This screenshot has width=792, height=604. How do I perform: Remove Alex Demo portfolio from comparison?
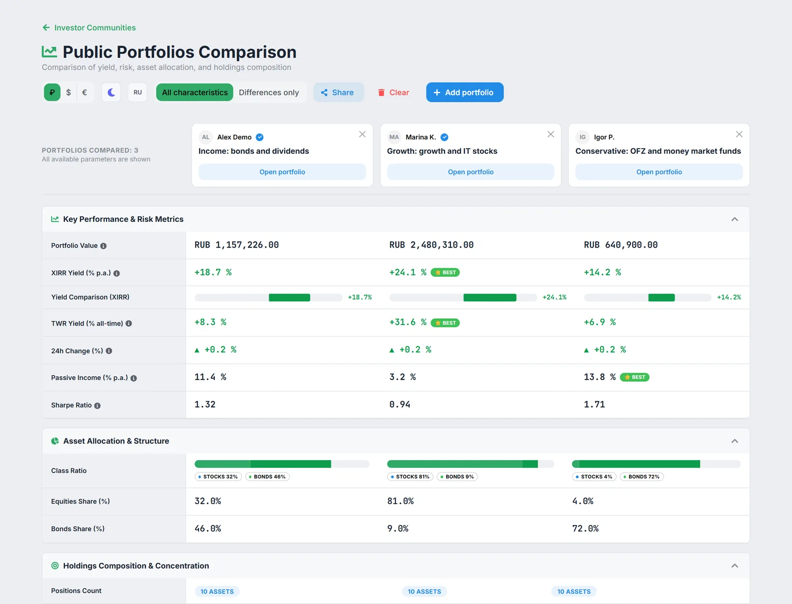362,134
